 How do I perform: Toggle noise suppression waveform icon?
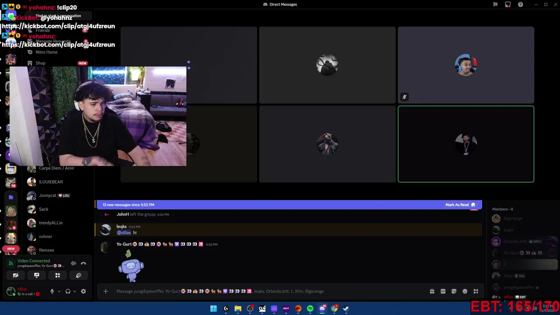pos(73,263)
